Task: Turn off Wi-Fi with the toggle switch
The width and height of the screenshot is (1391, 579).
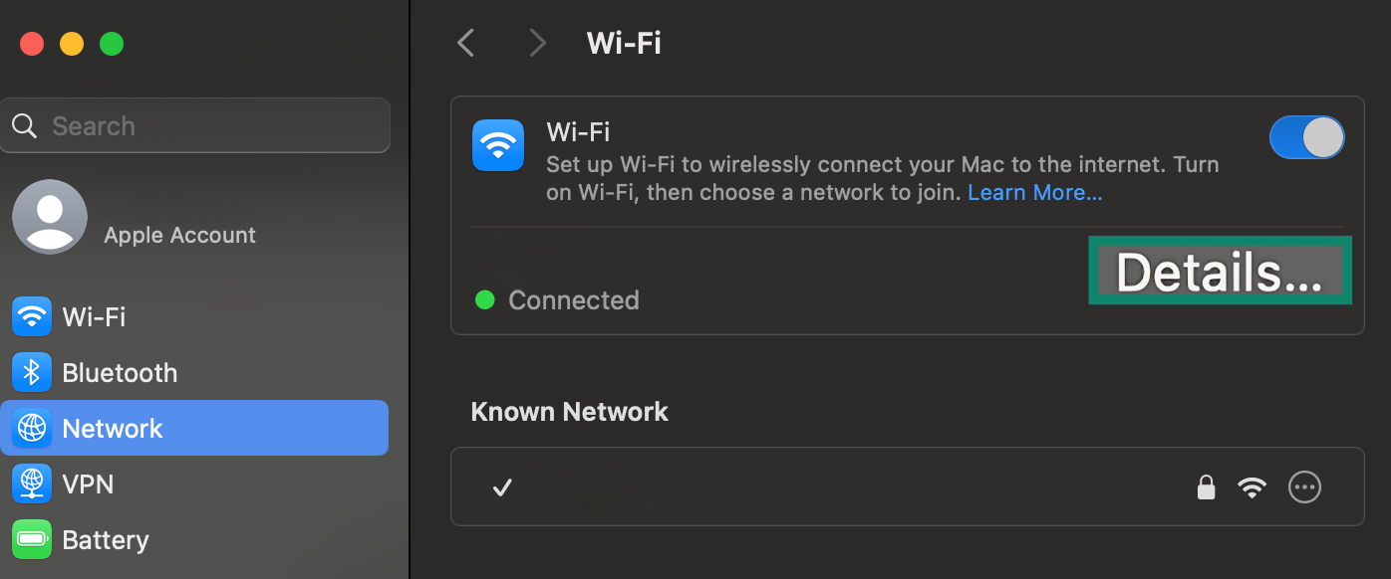Action: click(x=1306, y=137)
